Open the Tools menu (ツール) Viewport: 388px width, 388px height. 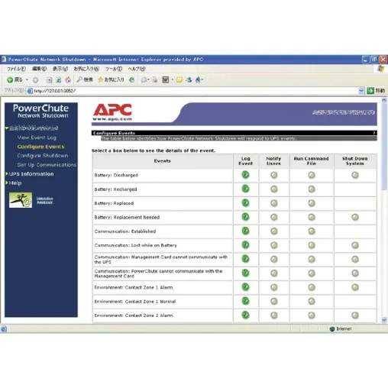coord(114,69)
